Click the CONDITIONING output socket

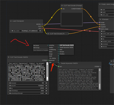point(82,9)
